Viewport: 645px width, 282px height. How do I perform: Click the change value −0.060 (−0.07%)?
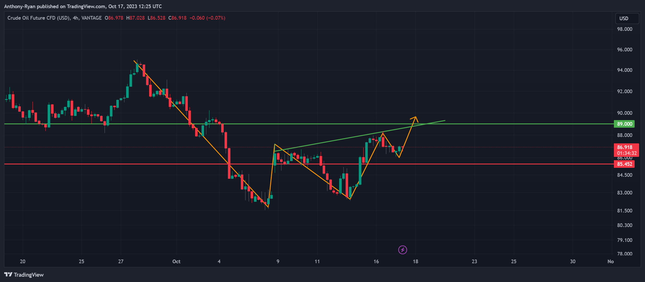pos(207,18)
